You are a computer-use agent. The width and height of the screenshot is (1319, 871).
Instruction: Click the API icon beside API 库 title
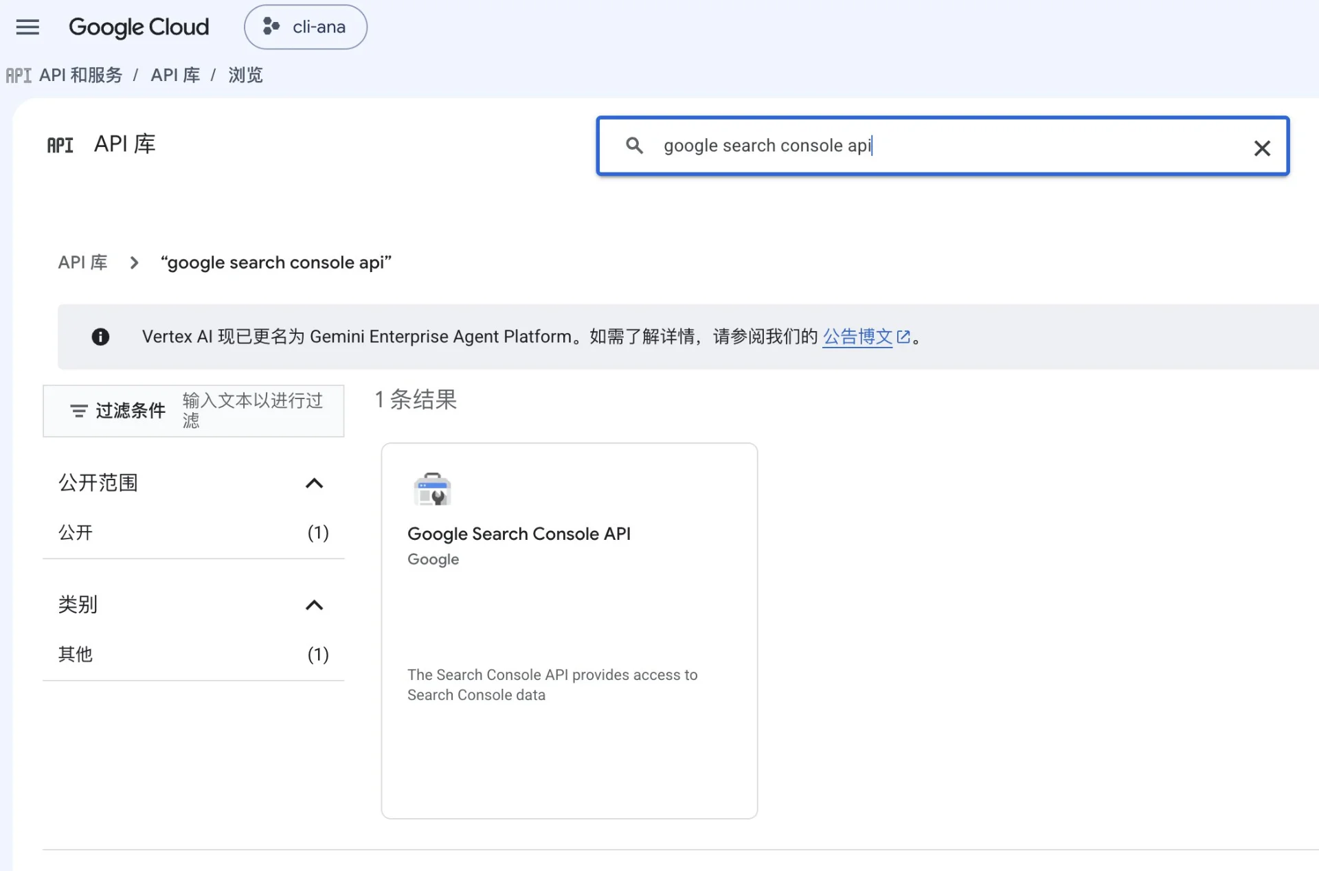[x=60, y=145]
